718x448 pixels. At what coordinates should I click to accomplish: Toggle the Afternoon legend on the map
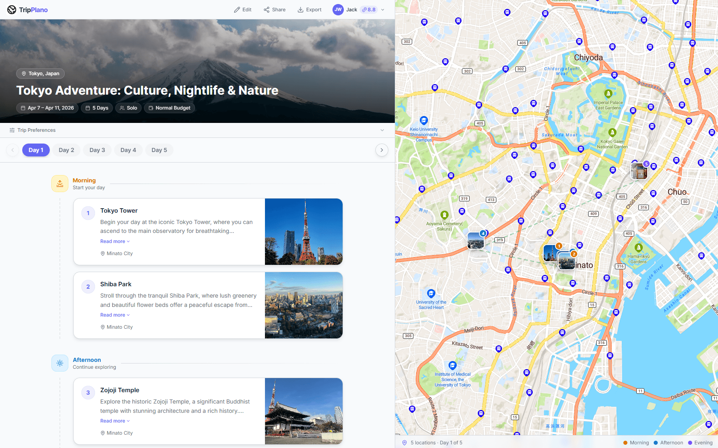(667, 442)
